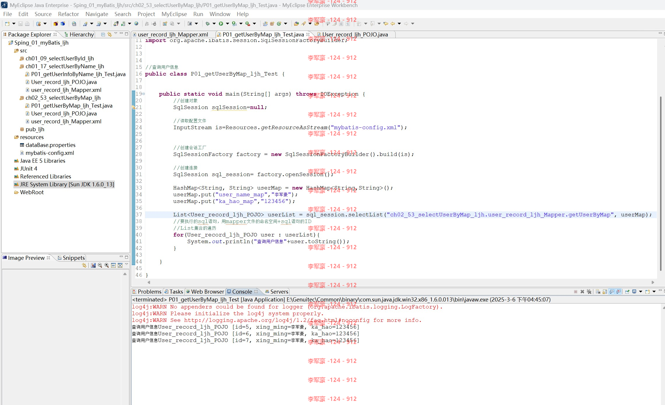
Task: Open the External Tools run icon
Action: 248,24
